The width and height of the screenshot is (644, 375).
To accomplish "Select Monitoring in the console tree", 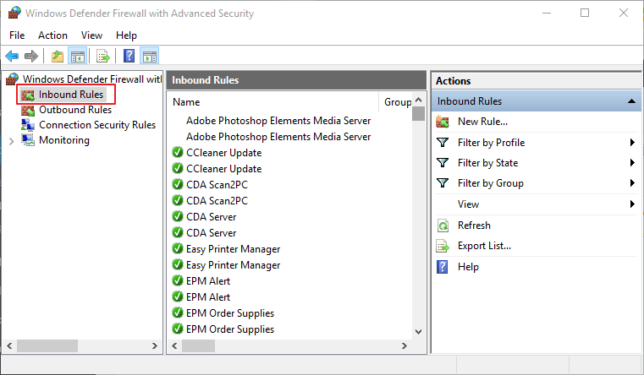I will pyautogui.click(x=64, y=140).
